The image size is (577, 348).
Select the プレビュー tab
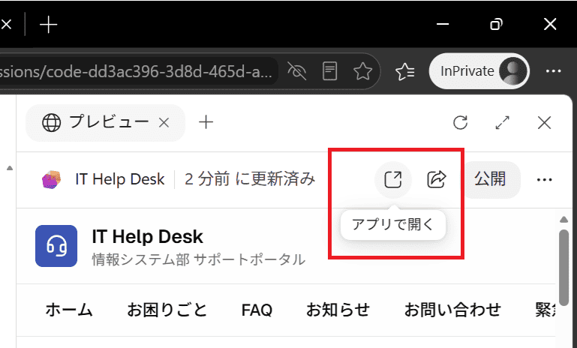[x=105, y=122]
